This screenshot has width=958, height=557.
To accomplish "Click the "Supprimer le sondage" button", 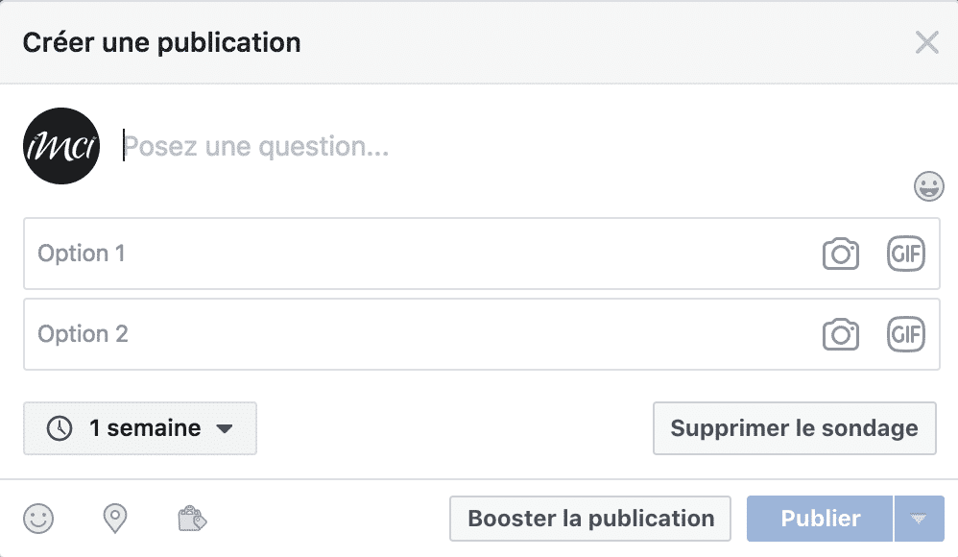I will pyautogui.click(x=794, y=428).
